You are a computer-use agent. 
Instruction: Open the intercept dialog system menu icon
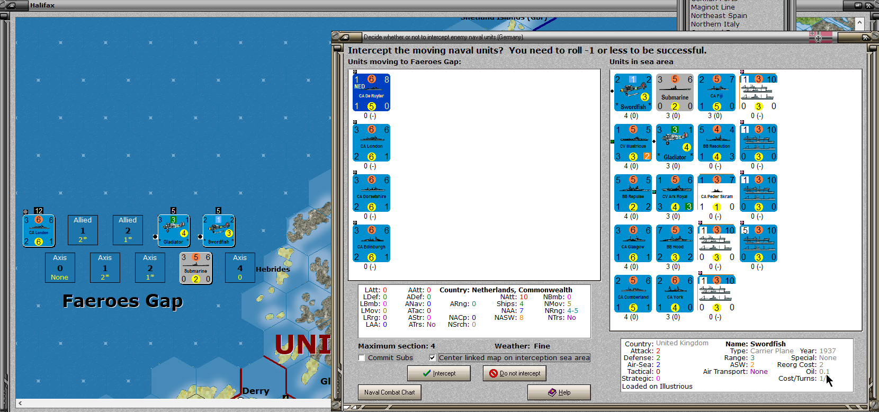coord(344,37)
